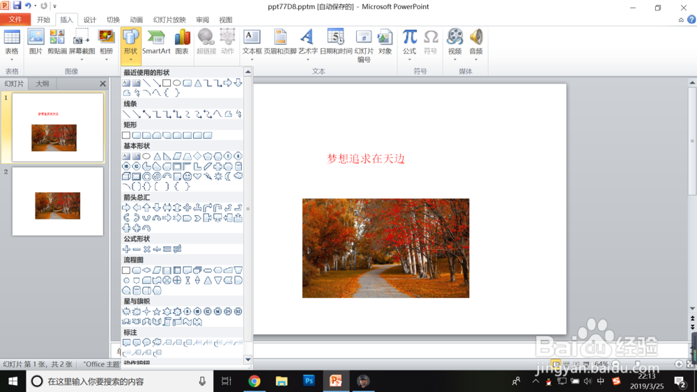The height and width of the screenshot is (392, 697).
Task: Open the 符号 symbol dialog
Action: pyautogui.click(x=430, y=42)
